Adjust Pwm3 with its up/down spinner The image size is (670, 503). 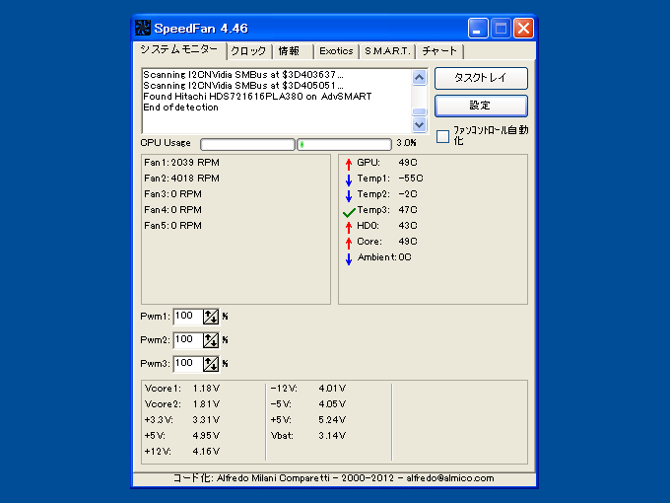211,364
